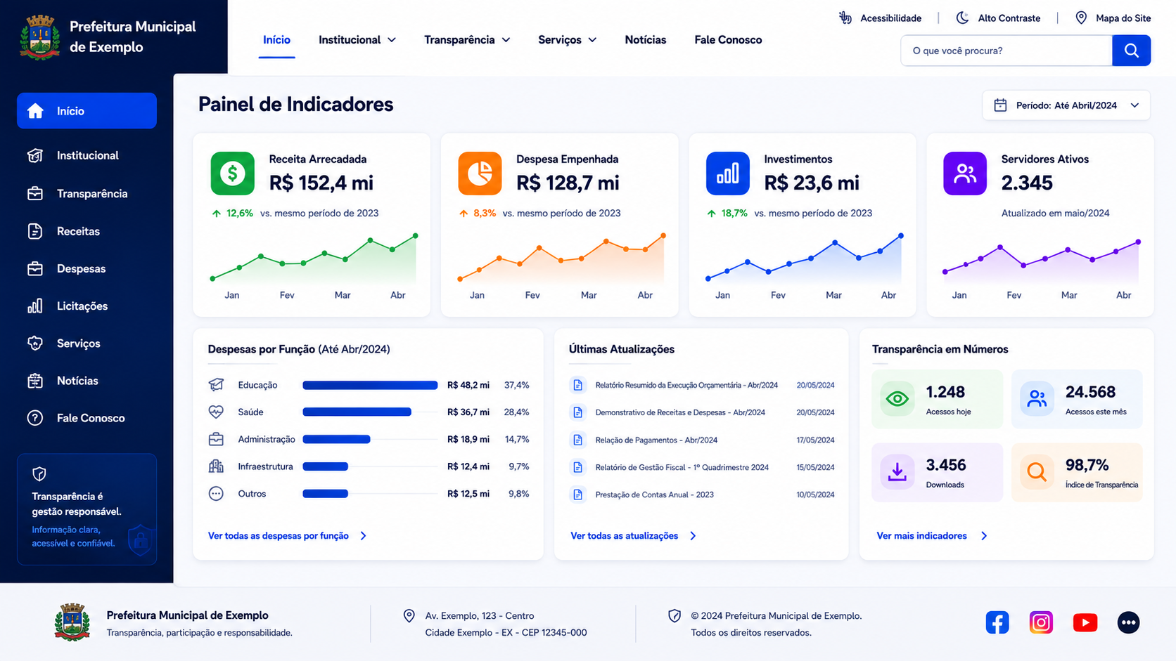The width and height of the screenshot is (1176, 661).
Task: Click the blue bar chart Investimentos icon
Action: click(x=728, y=173)
